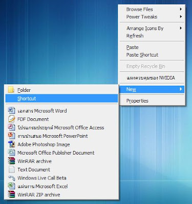Click the text 'Microsoft Office Publisher Document'
The width and height of the screenshot is (192, 204).
56,152
